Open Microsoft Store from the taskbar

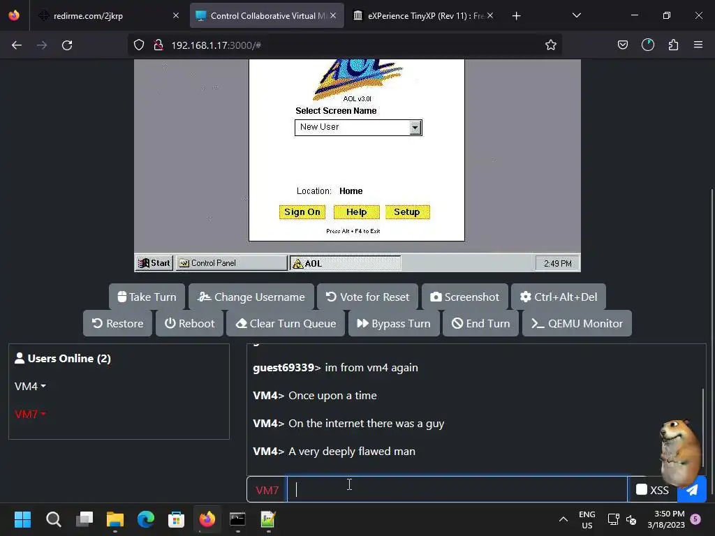176,519
